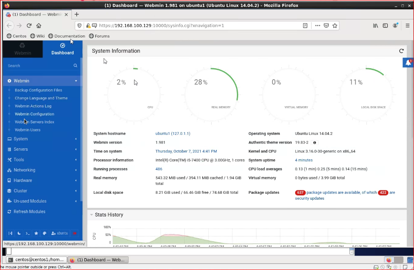The height and width of the screenshot is (270, 414).
Task: Bookmark this page with star icon
Action: (335, 26)
